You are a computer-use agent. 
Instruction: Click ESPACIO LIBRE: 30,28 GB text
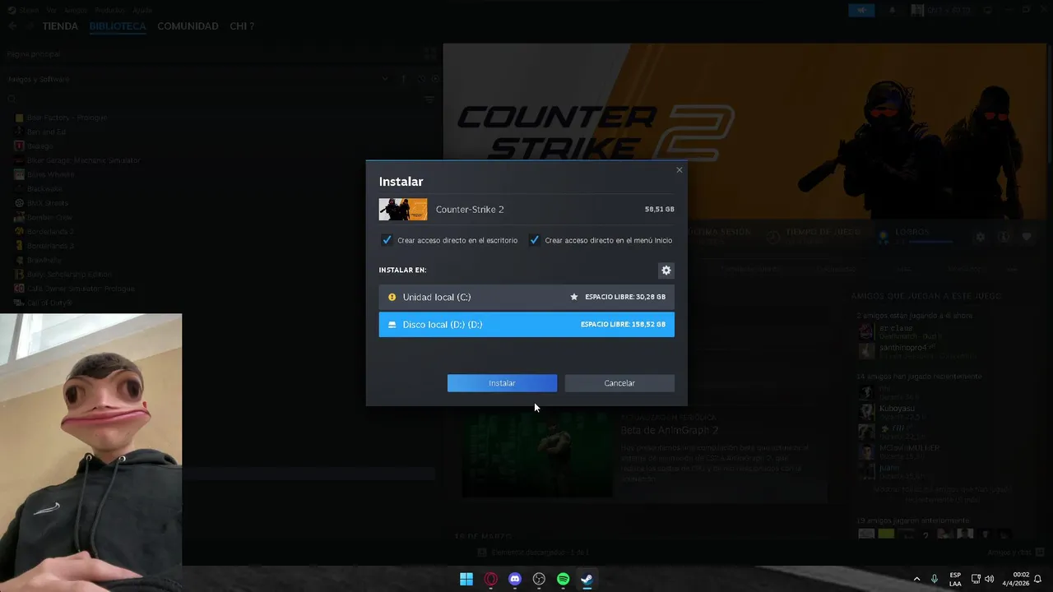625,297
